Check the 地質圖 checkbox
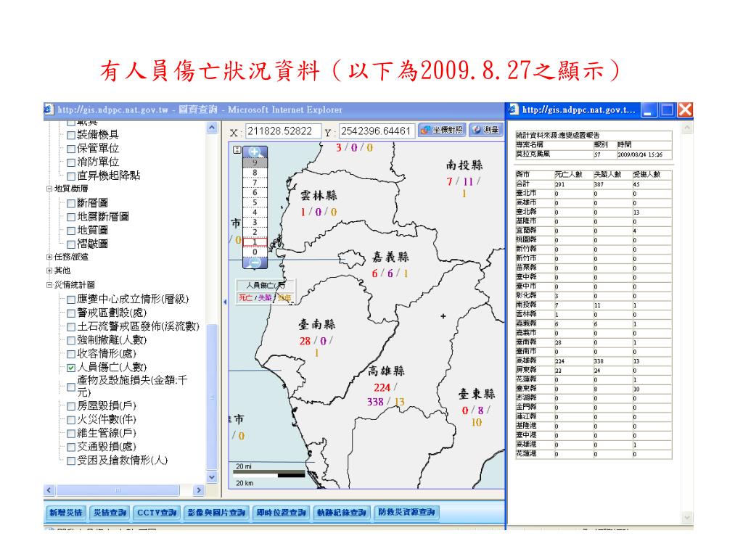The width and height of the screenshot is (743, 557). pyautogui.click(x=71, y=231)
